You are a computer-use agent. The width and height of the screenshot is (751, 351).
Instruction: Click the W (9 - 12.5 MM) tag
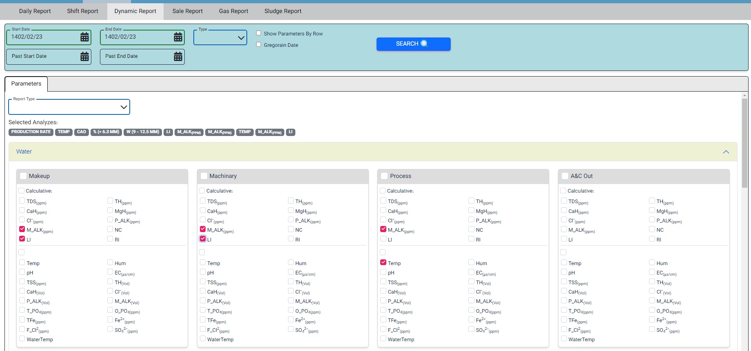(143, 132)
